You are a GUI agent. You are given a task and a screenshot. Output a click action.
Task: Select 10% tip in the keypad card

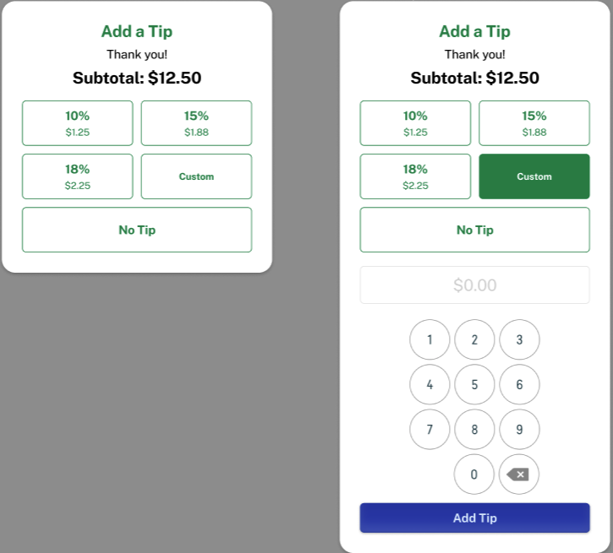pos(415,123)
